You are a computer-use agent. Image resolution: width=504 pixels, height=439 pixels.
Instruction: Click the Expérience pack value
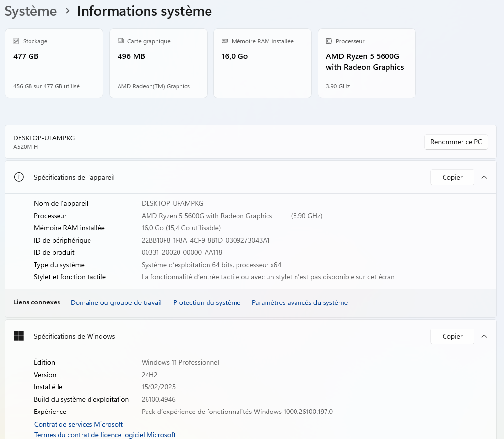237,412
